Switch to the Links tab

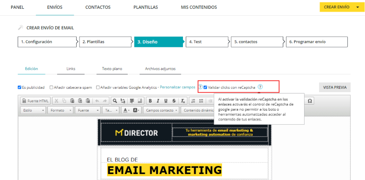tap(71, 69)
